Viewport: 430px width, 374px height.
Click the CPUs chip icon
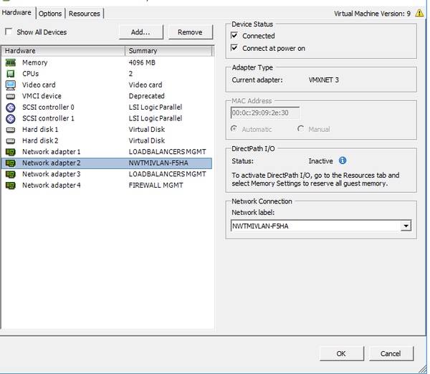[x=11, y=74]
